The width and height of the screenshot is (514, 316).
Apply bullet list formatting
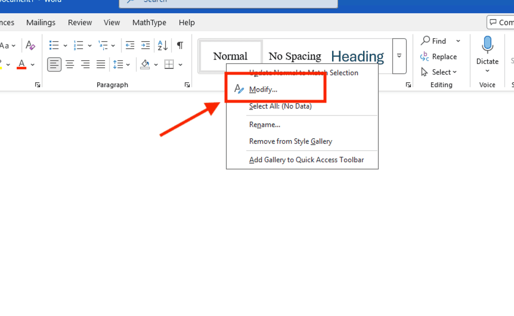coord(54,45)
